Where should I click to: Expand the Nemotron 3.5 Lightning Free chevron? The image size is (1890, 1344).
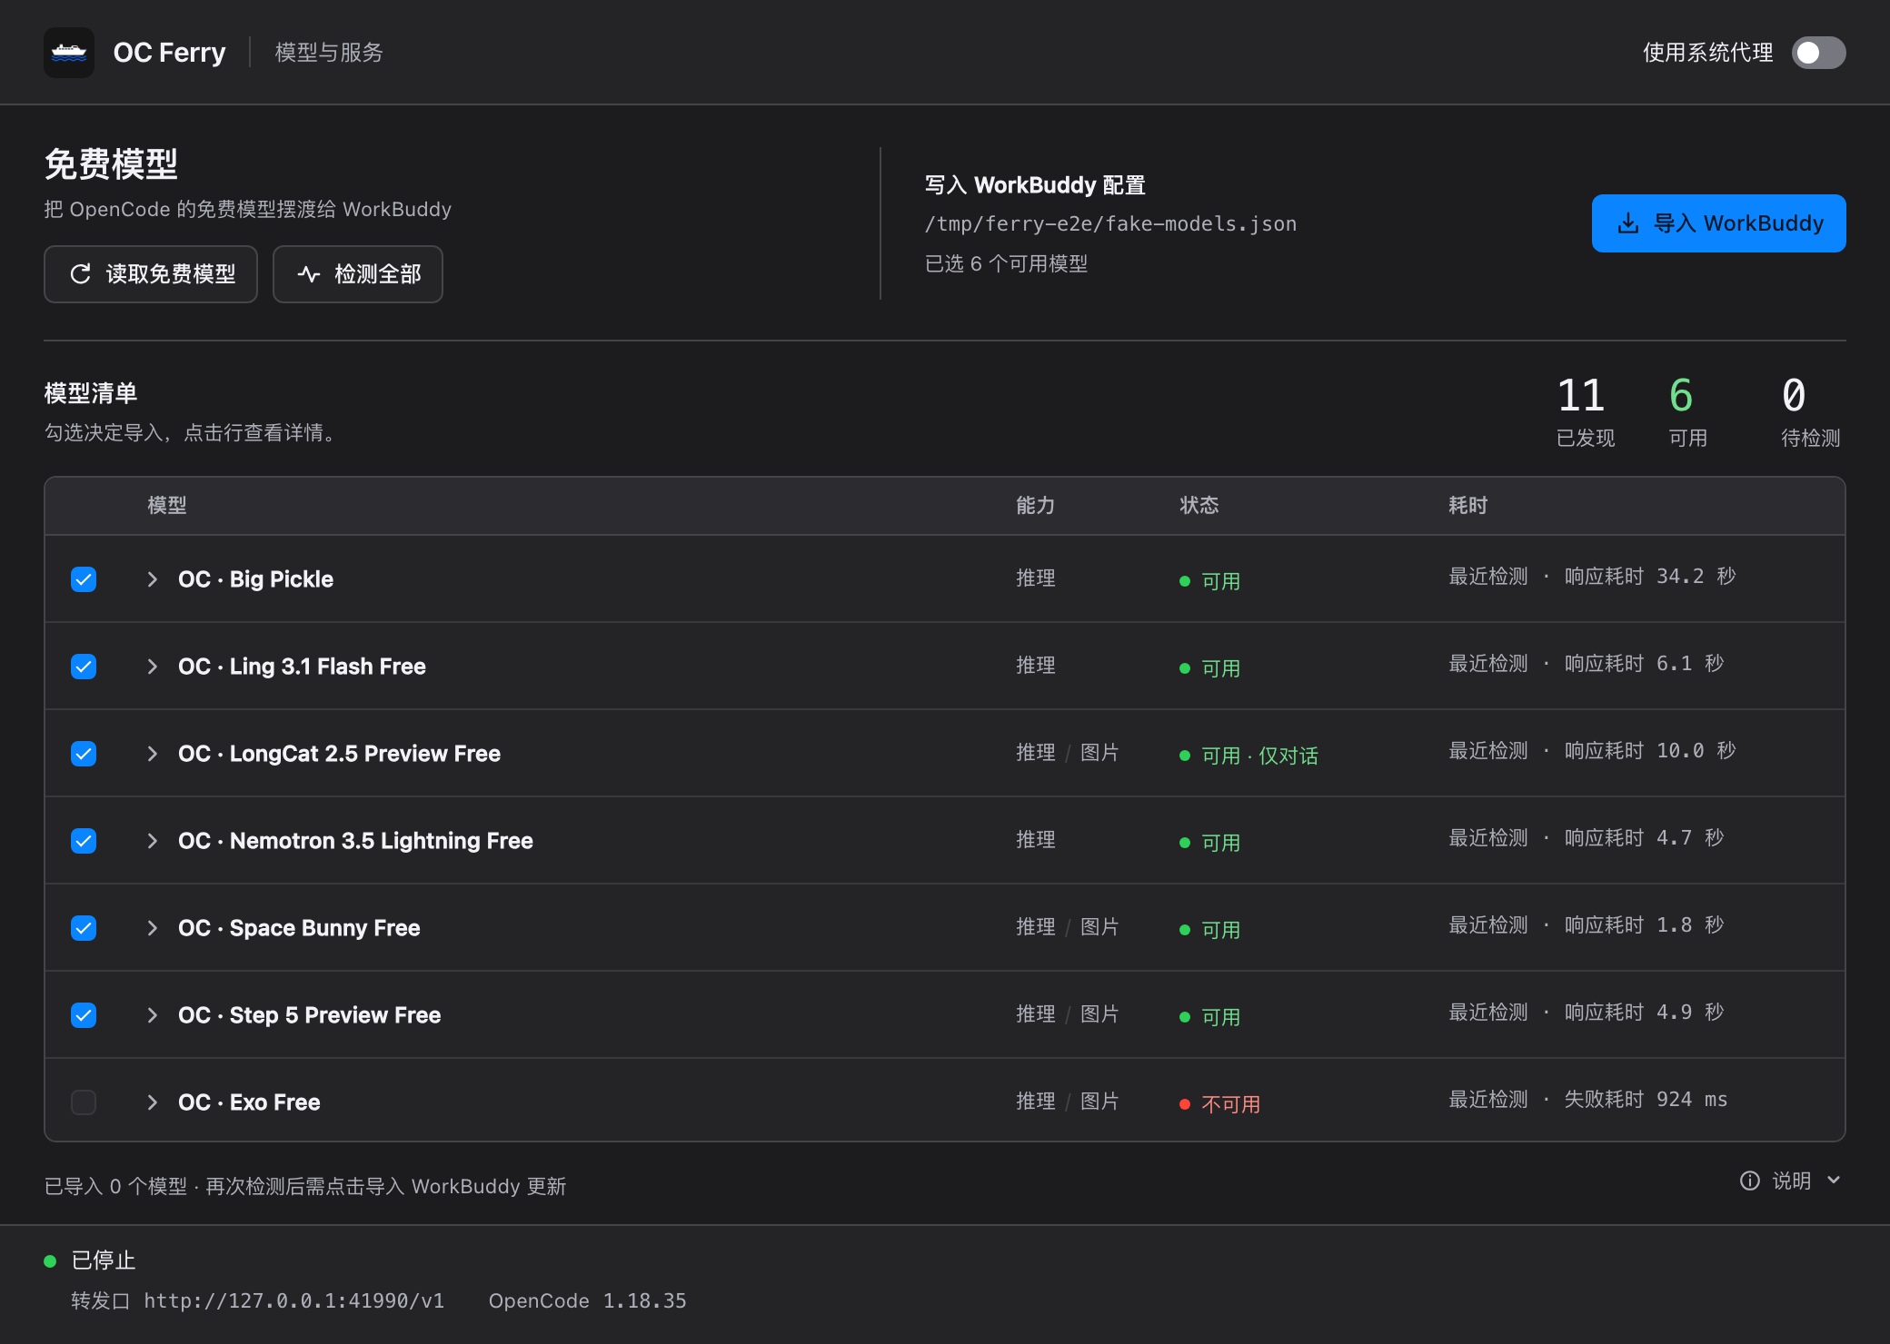click(153, 841)
